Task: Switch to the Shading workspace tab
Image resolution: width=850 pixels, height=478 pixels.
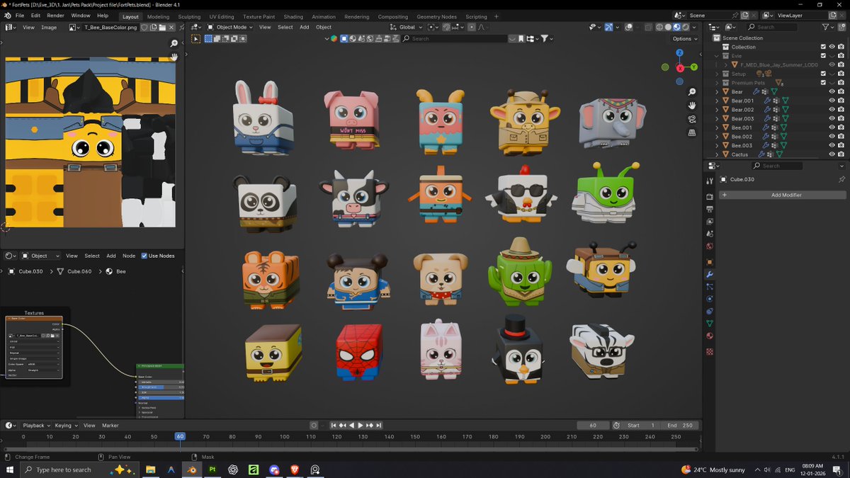Action: [293, 16]
